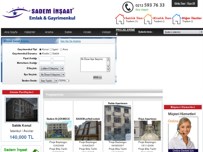Screen dimensions: 203x152
Task: Click the Üye Ol sign-up link
Action: coord(191,3)
